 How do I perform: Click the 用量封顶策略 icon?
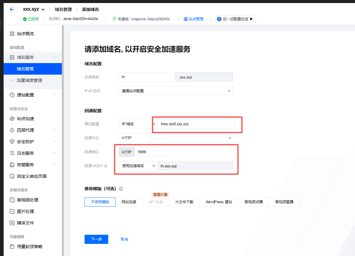12,247
